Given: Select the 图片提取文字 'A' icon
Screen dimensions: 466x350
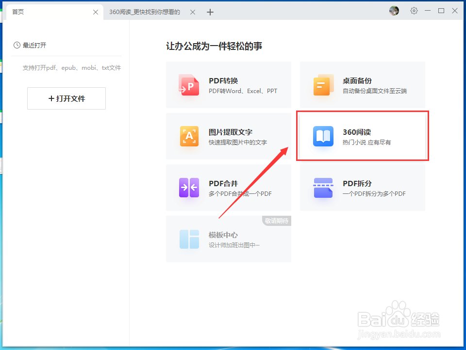Looking at the screenshot, I should [x=189, y=136].
